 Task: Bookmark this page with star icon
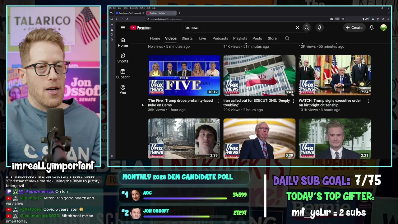pyautogui.click(x=343, y=19)
